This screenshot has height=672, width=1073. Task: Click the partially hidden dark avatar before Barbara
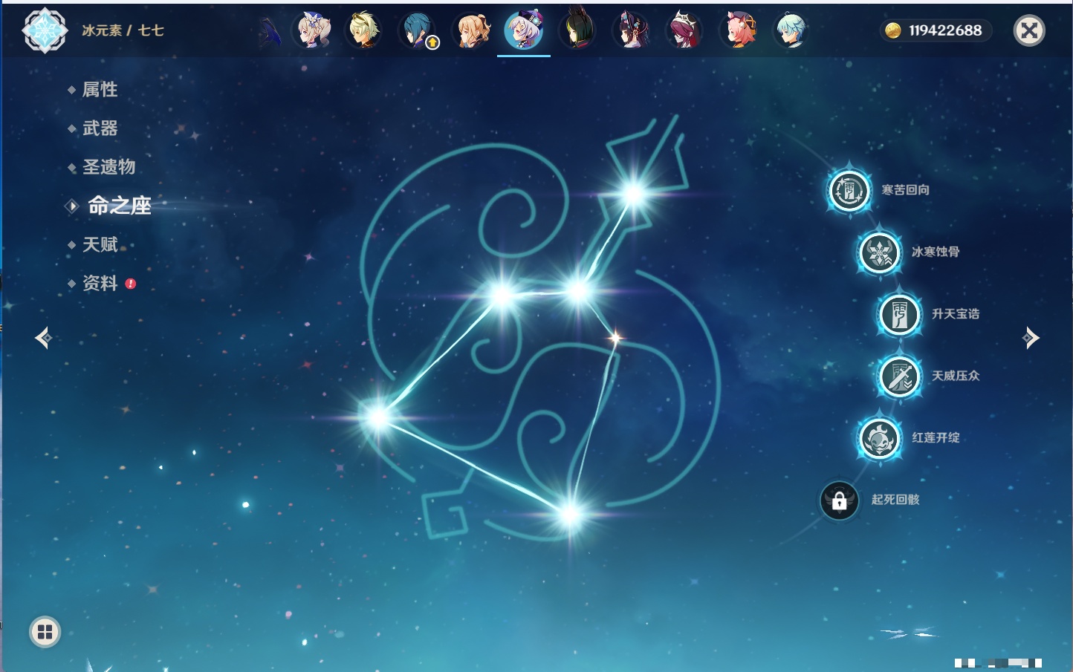point(270,33)
